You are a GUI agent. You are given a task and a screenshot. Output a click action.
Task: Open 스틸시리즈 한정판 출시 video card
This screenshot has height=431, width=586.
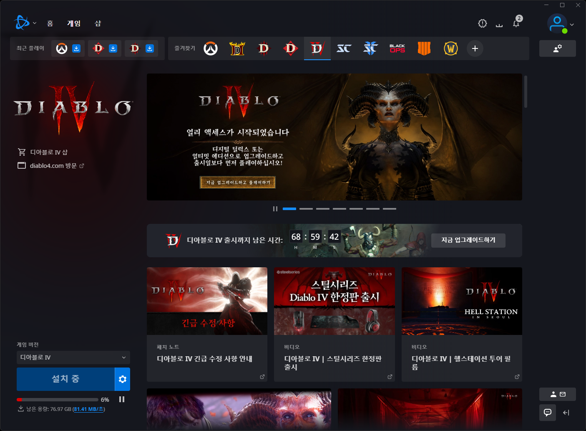[334, 325]
